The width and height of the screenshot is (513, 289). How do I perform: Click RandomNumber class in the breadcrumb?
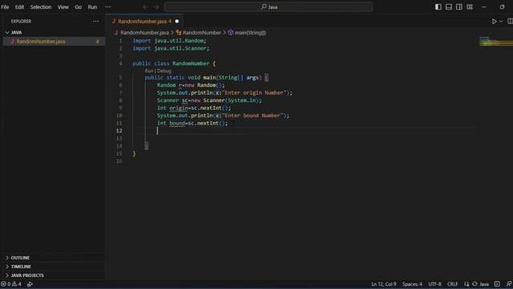pos(201,32)
